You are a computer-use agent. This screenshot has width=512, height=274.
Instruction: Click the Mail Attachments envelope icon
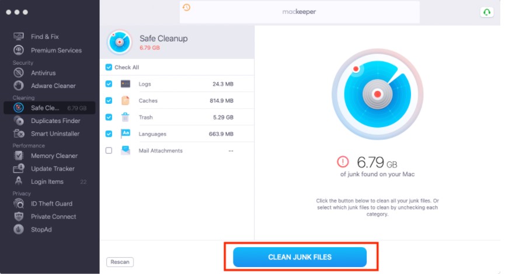(126, 150)
